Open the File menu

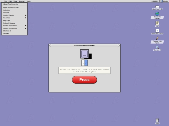click(x=5, y=1)
